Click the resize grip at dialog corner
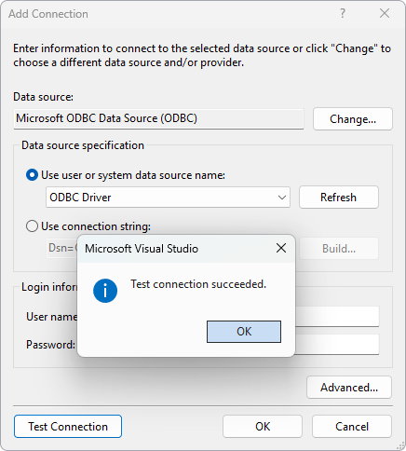This screenshot has height=451, width=406. [x=400, y=445]
